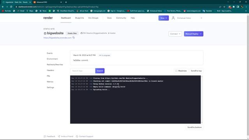The width and height of the screenshot is (249, 140).
Task: Click the log panel scrollbar
Action: point(202,100)
